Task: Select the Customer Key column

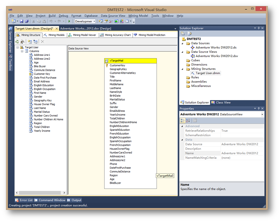Action: (x=42, y=74)
